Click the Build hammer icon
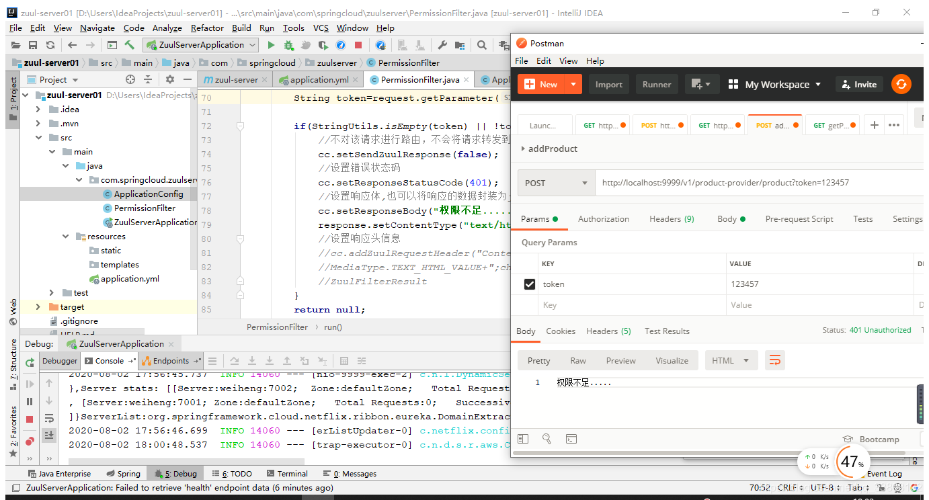Viewport: 929px width, 500px height. 129,45
